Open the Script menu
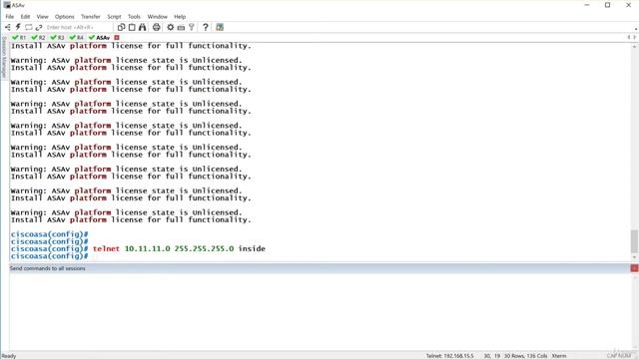Viewport: 639px width, 359px height. click(114, 17)
